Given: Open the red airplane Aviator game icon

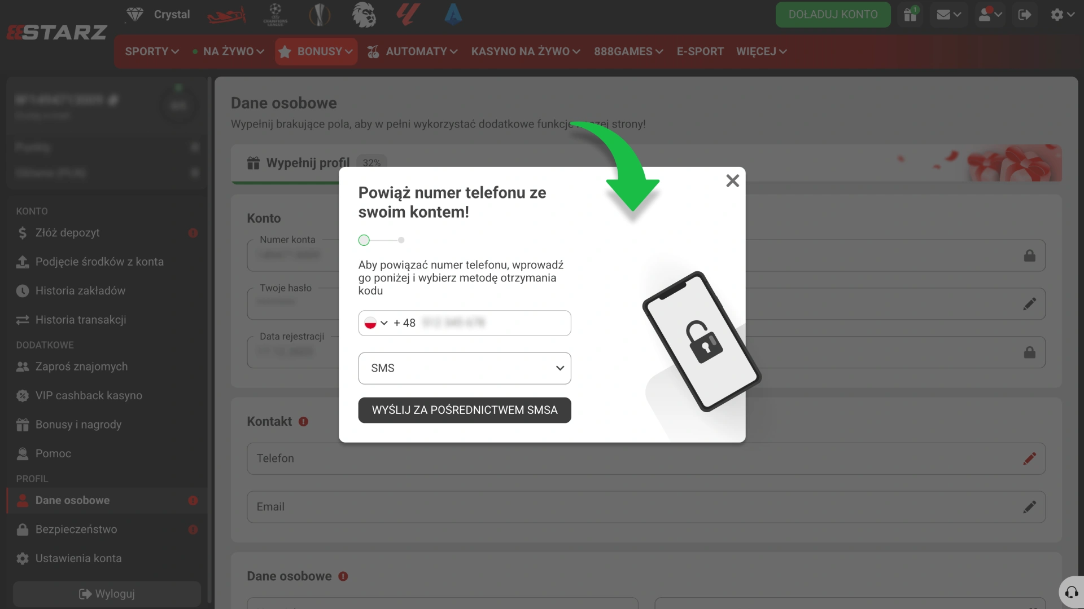Looking at the screenshot, I should pos(226,15).
